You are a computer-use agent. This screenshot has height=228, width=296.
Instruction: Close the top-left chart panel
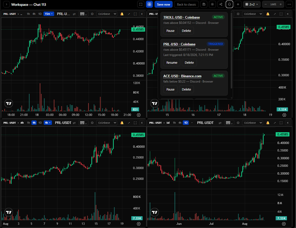pos(142,14)
